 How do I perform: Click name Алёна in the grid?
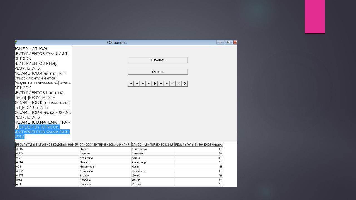(x=153, y=158)
